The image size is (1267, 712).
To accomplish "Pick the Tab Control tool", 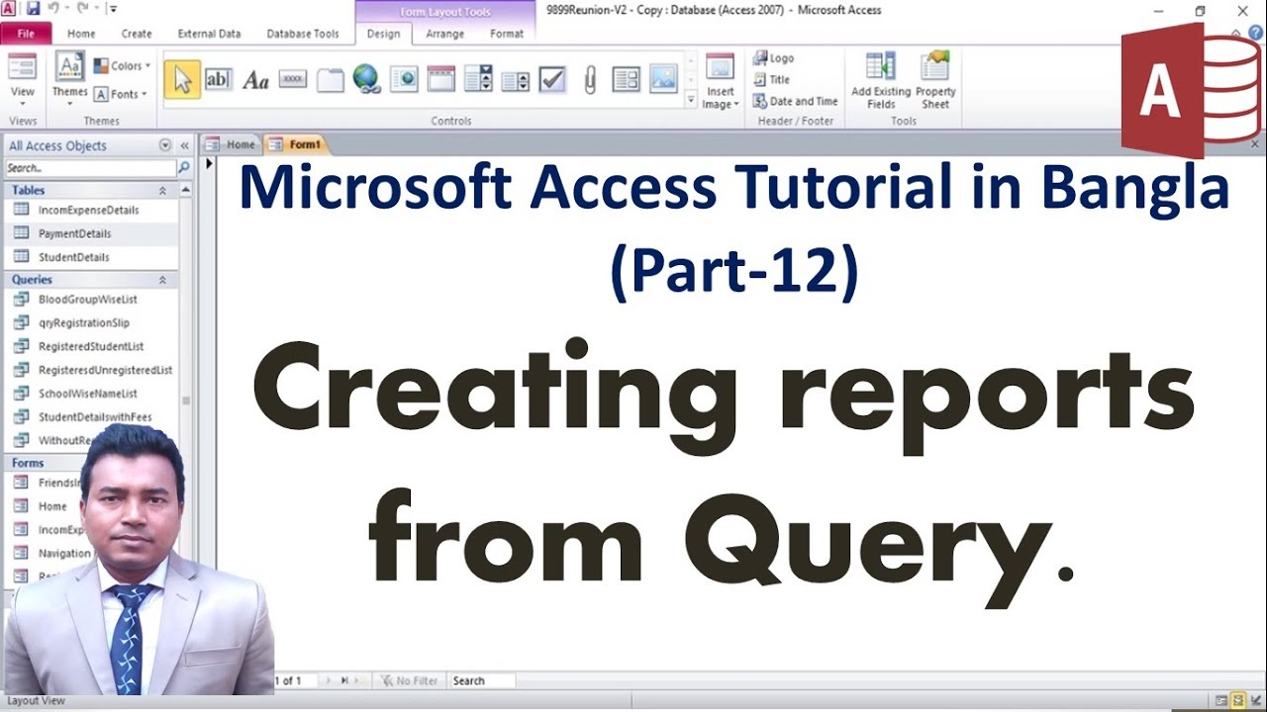I will point(330,80).
